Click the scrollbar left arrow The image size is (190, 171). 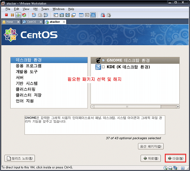92,107
